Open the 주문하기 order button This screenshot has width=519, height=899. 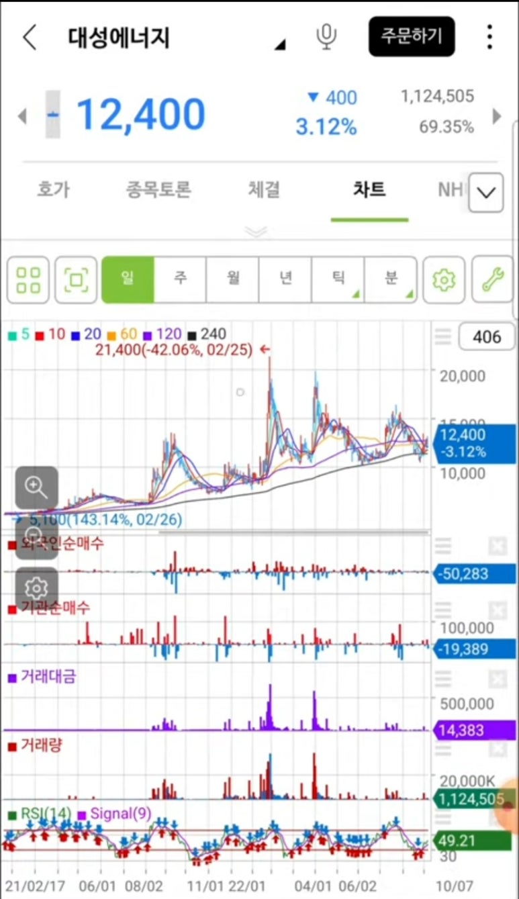pos(412,36)
